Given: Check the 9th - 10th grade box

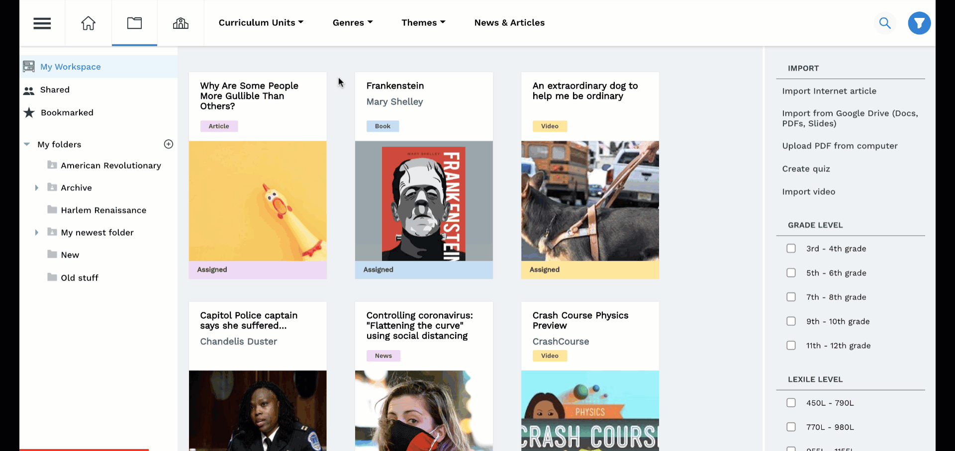Looking at the screenshot, I should point(791,321).
